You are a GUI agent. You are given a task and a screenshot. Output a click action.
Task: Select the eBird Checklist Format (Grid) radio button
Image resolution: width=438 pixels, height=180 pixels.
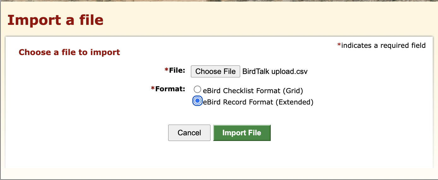pos(198,90)
